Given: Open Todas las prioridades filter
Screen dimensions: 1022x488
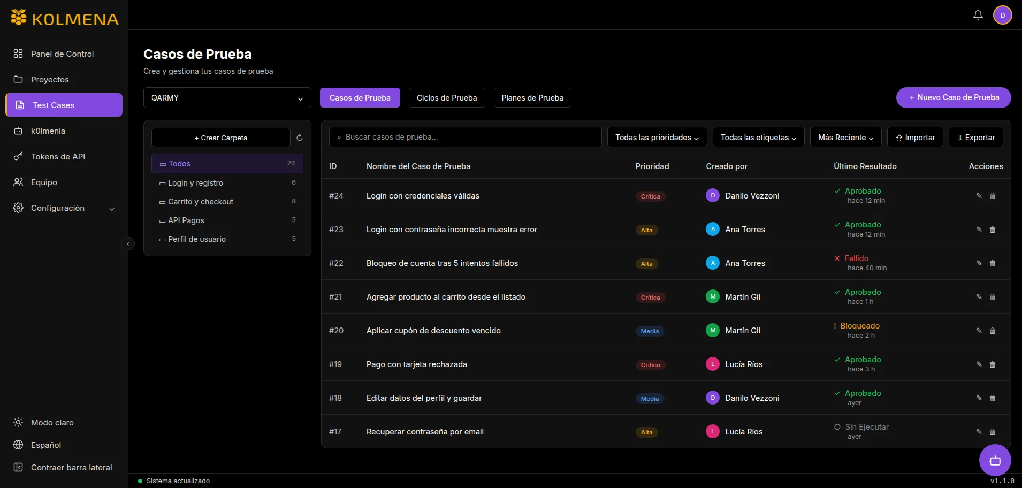Looking at the screenshot, I should point(657,138).
